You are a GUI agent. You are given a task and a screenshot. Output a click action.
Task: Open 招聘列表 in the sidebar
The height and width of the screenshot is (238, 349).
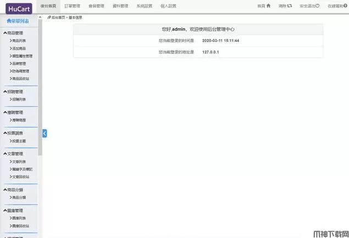[18, 99]
